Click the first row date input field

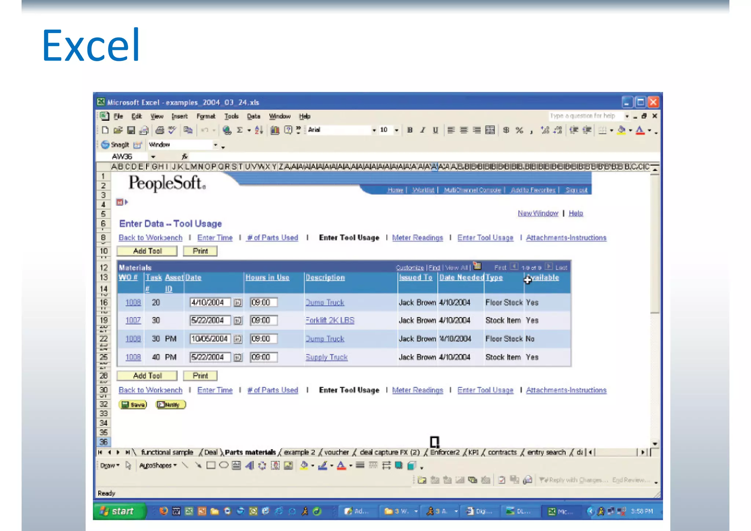[x=210, y=302]
